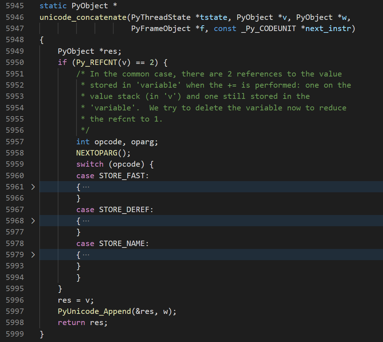Select line number 5945
This screenshot has width=383, height=342.
[15, 6]
